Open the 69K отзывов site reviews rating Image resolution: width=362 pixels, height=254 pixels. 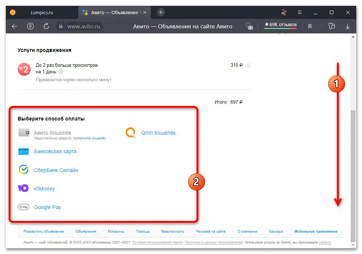[281, 25]
